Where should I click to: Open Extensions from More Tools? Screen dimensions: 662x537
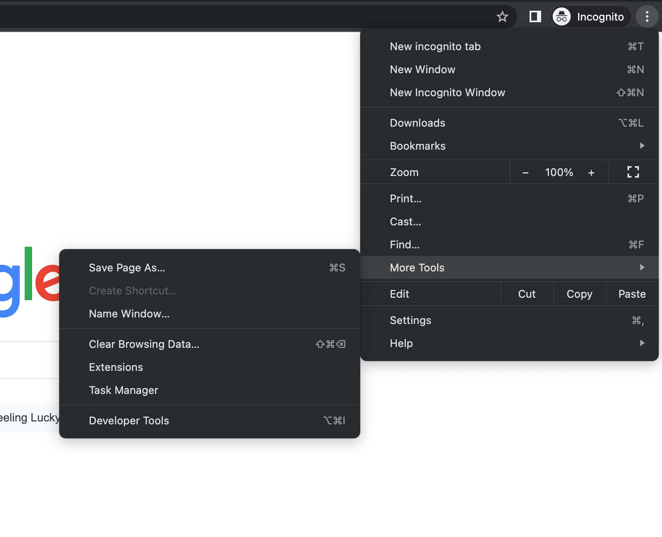[210, 367]
